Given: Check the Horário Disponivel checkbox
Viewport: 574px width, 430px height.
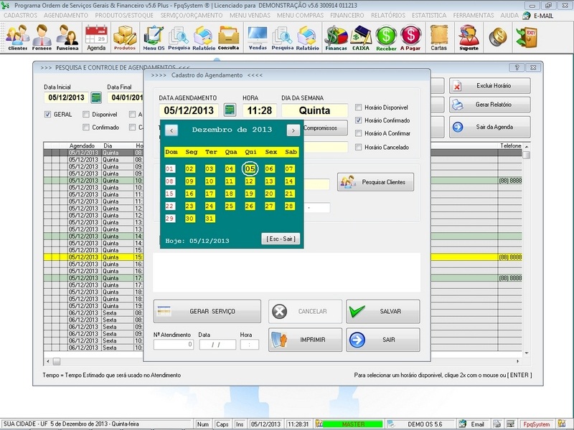Looking at the screenshot, I should coord(357,105).
